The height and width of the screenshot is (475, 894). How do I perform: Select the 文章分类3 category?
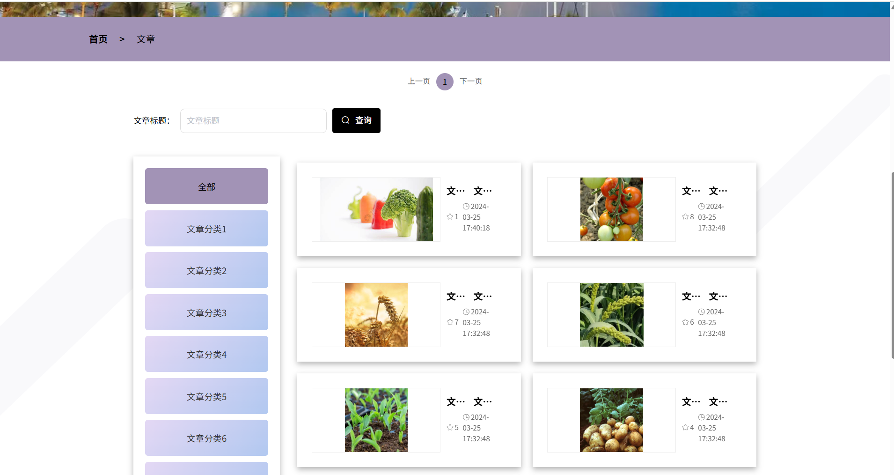206,312
